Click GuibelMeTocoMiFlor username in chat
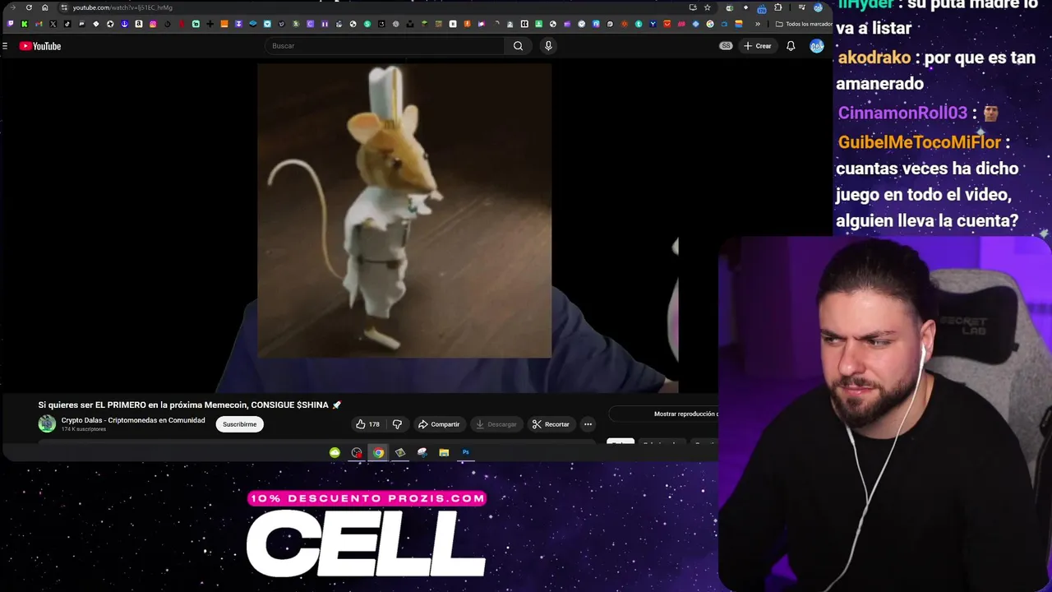 pos(919,142)
